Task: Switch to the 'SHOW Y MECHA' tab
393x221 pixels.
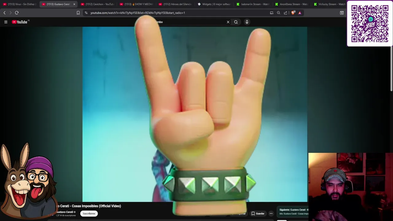Action: coord(136,4)
